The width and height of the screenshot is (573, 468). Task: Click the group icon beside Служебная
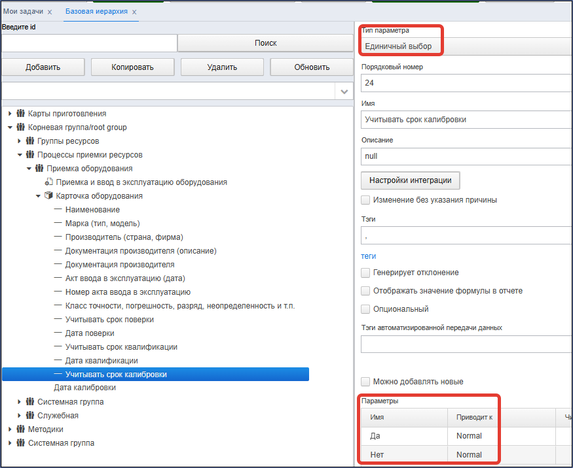pyautogui.click(x=30, y=415)
